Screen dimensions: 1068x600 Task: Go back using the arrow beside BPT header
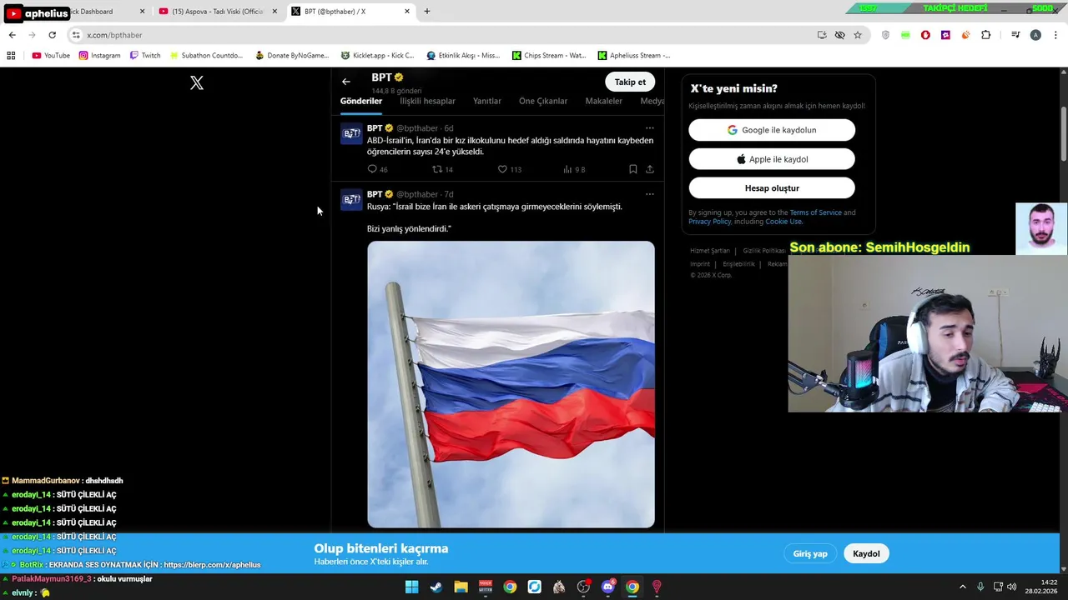click(x=346, y=82)
